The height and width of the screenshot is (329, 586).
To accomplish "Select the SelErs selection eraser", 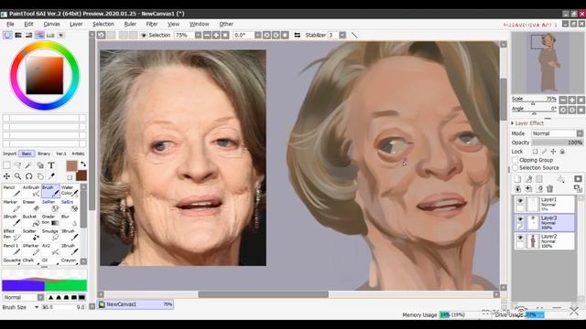I will click(70, 206).
